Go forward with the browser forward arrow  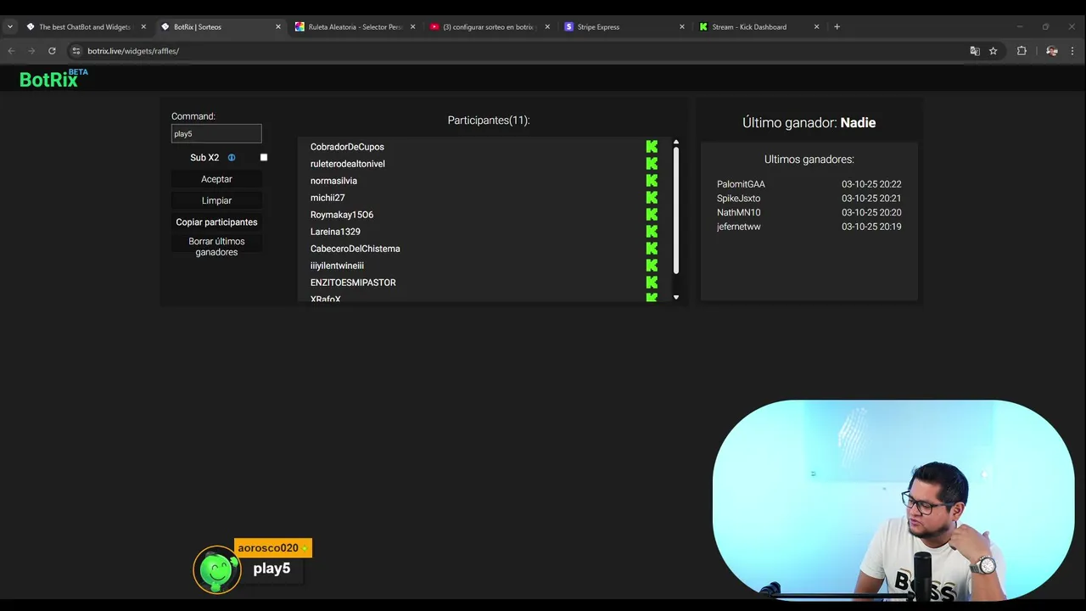(31, 51)
